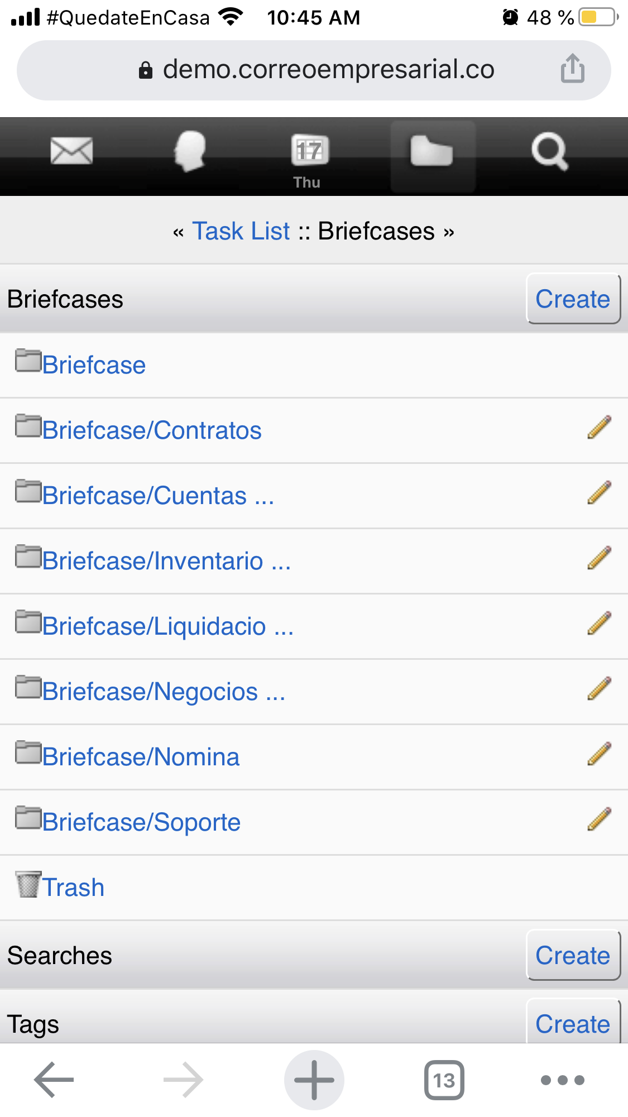
Task: Open the Contacts head icon
Action: [190, 151]
